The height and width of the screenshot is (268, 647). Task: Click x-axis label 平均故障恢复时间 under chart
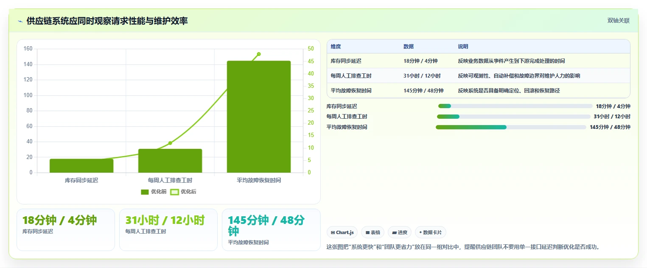(x=259, y=180)
